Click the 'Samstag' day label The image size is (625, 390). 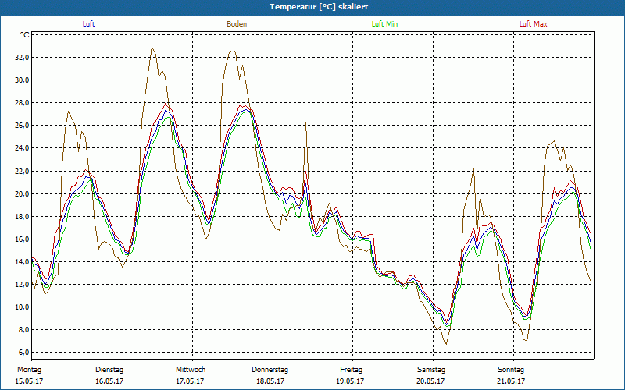pos(431,370)
